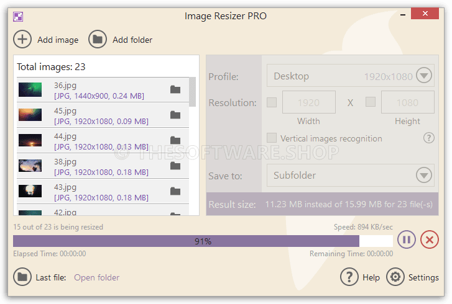Click the Help question mark icon
This screenshot has width=452, height=304.
tap(349, 277)
